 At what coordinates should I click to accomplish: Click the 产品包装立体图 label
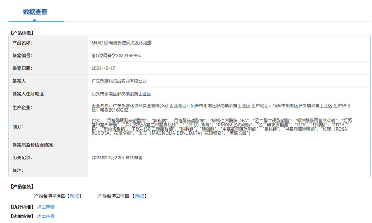point(113,196)
